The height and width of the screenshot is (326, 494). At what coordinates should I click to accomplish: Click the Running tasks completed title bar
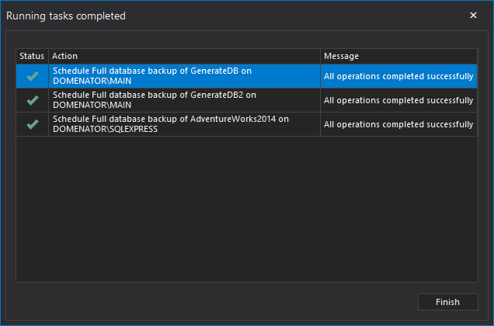233,16
